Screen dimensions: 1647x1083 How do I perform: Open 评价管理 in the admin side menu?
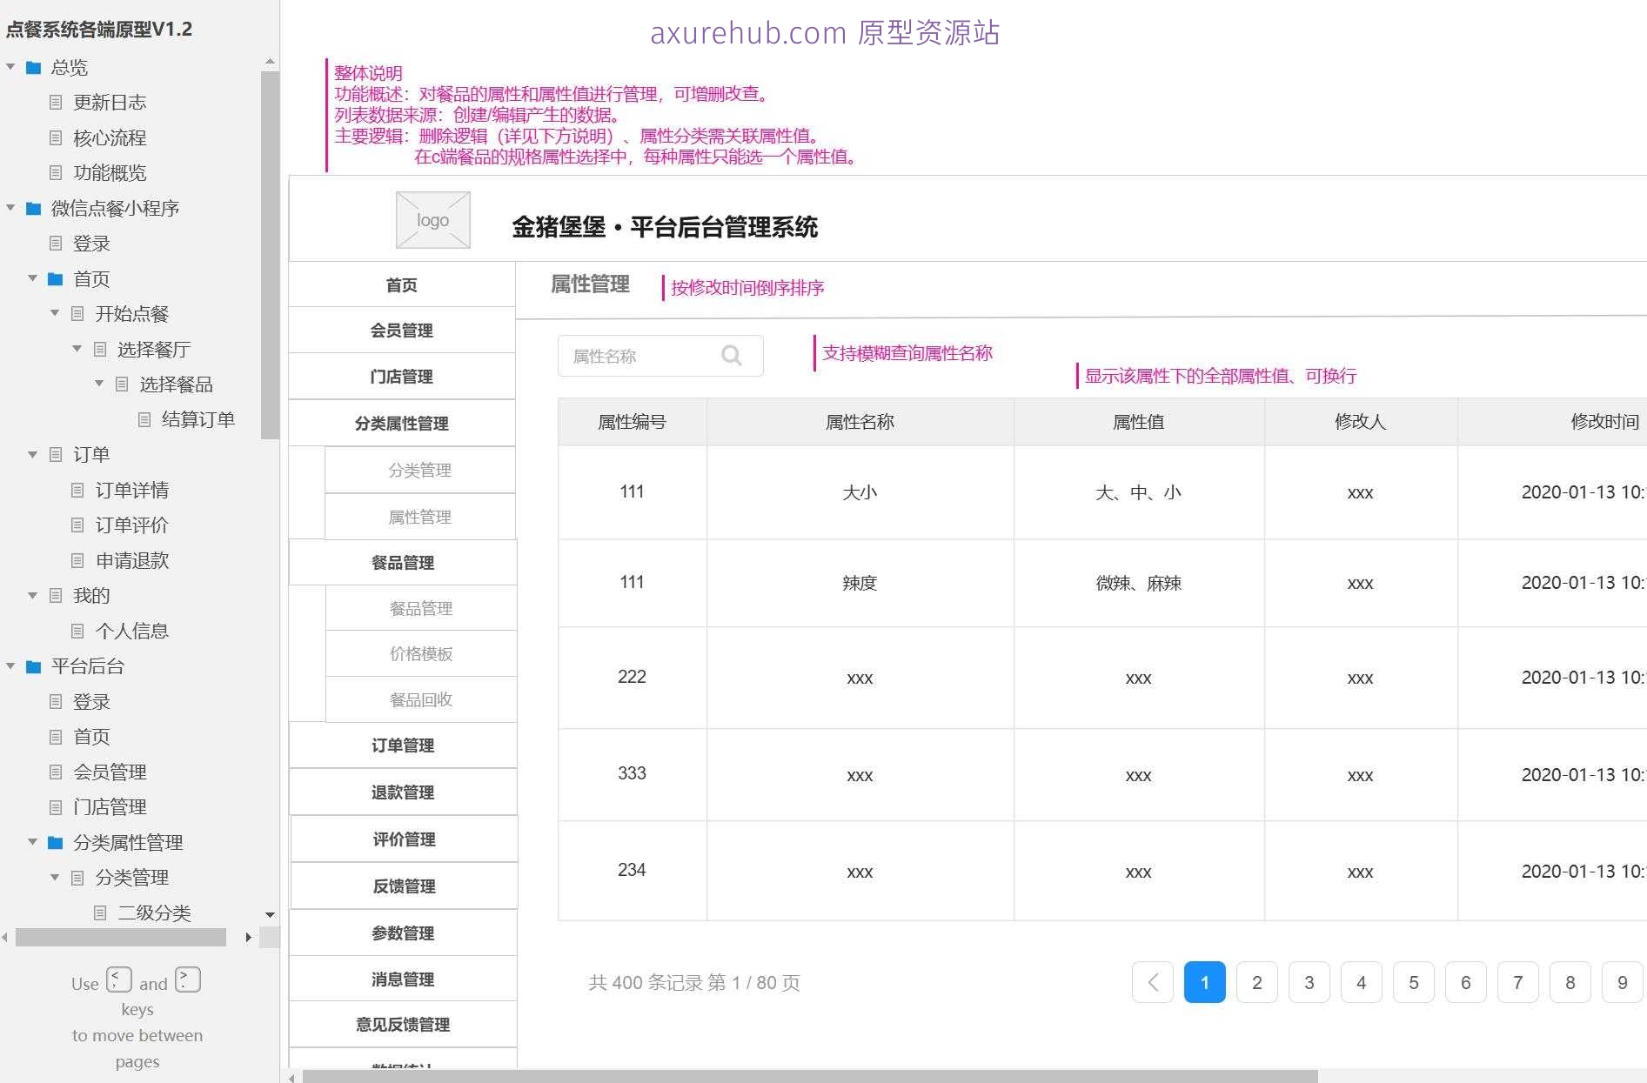[x=404, y=839]
